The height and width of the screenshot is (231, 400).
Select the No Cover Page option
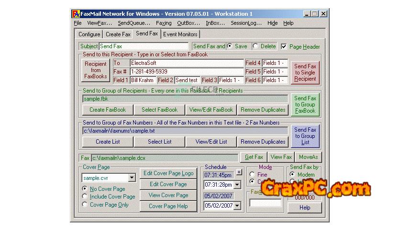click(84, 189)
